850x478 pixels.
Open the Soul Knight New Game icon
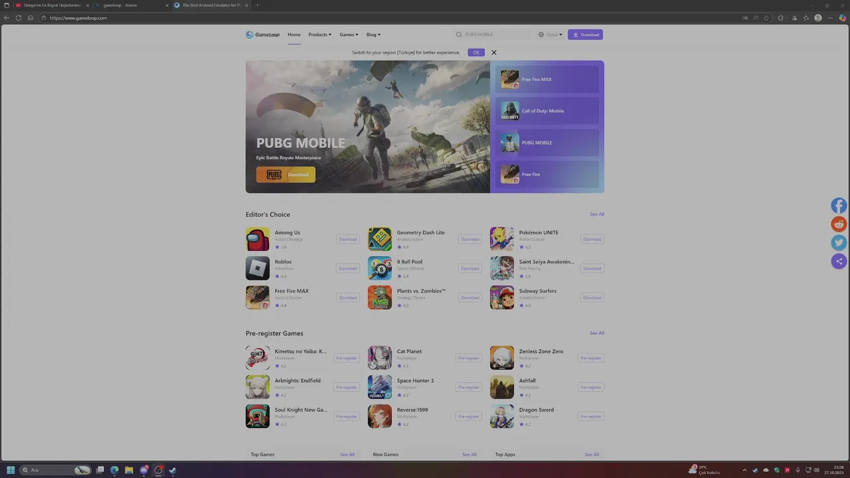point(258,416)
